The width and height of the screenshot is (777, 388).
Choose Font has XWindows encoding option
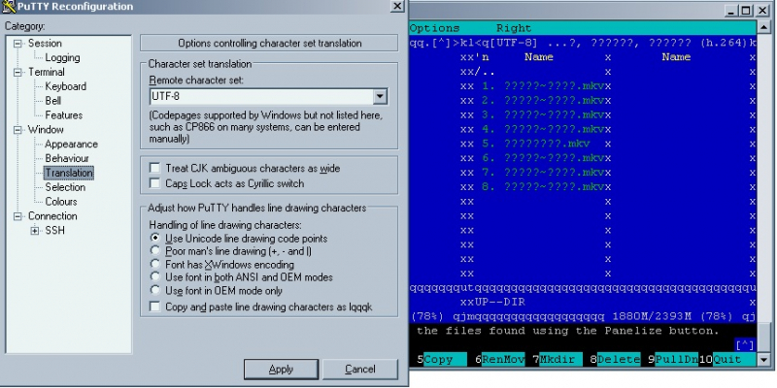(155, 264)
